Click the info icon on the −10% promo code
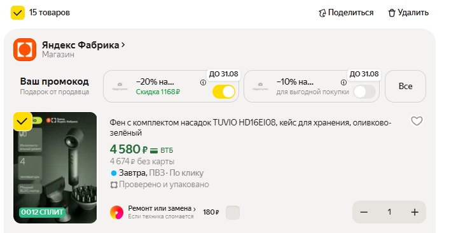 pyautogui.click(x=343, y=83)
